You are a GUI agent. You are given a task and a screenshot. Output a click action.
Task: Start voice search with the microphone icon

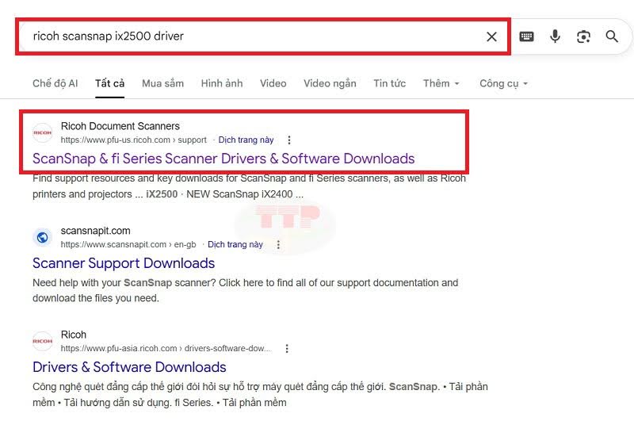click(x=555, y=36)
